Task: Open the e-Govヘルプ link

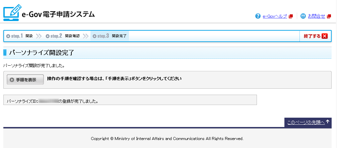Action: pos(275,16)
